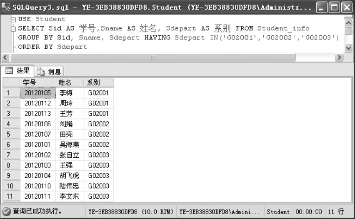Click name cell 王芳
The width and height of the screenshot is (355, 219).
70,114
